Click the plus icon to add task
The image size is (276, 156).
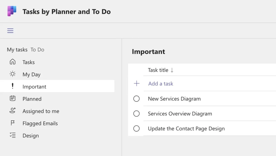(x=137, y=84)
